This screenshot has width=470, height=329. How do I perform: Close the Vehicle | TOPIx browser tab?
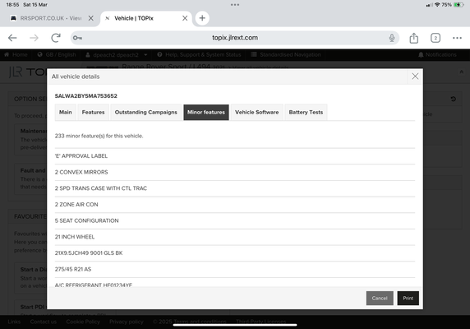point(185,18)
